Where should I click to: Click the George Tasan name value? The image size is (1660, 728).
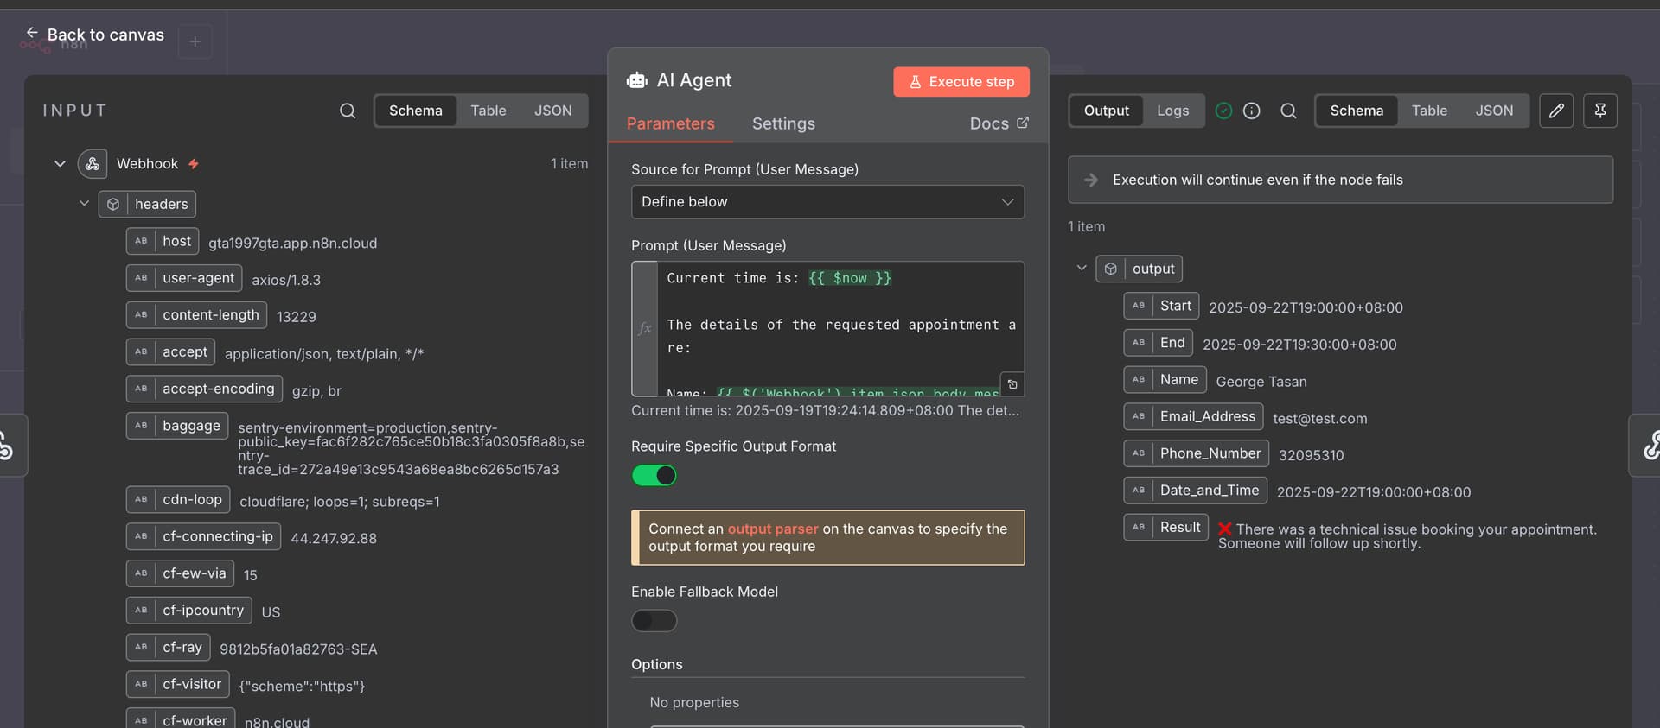tap(1261, 382)
